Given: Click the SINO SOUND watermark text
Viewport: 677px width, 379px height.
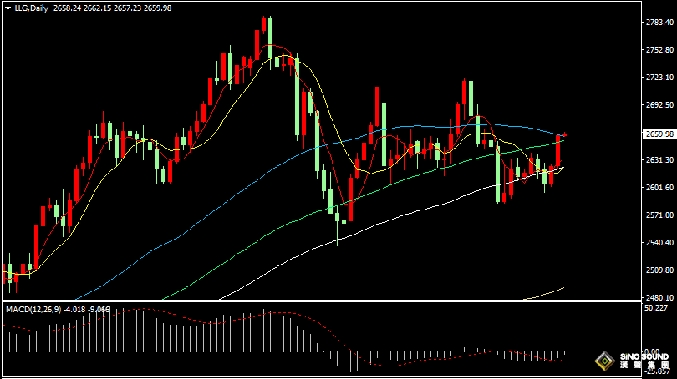Looking at the screenshot, I should click(x=644, y=356).
